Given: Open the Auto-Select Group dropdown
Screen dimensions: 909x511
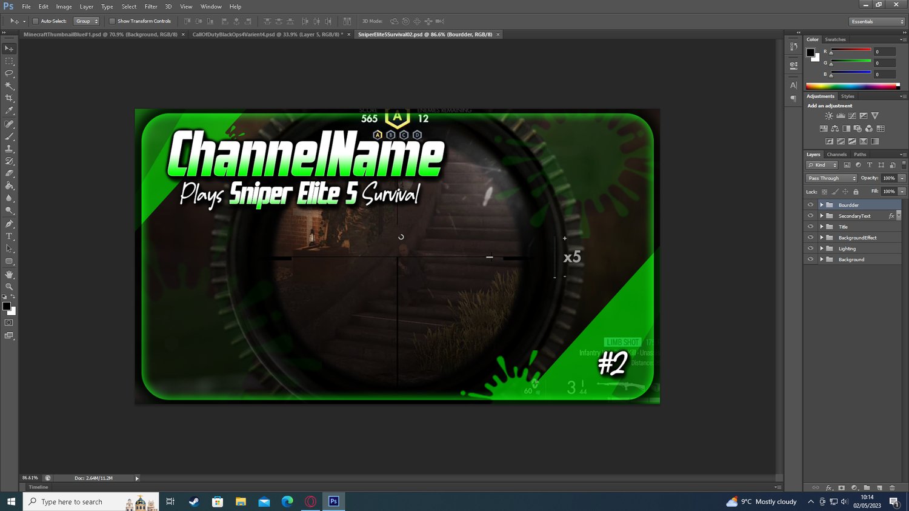Looking at the screenshot, I should point(86,21).
